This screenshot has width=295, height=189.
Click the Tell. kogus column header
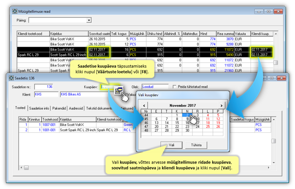click(x=120, y=34)
